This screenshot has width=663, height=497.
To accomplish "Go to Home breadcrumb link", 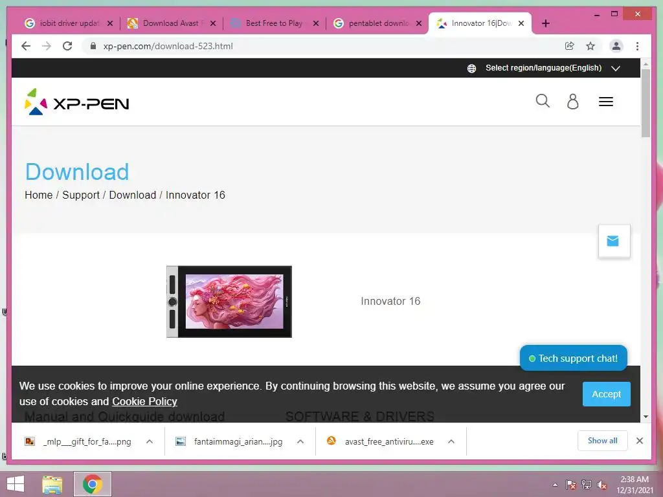I will tap(38, 195).
